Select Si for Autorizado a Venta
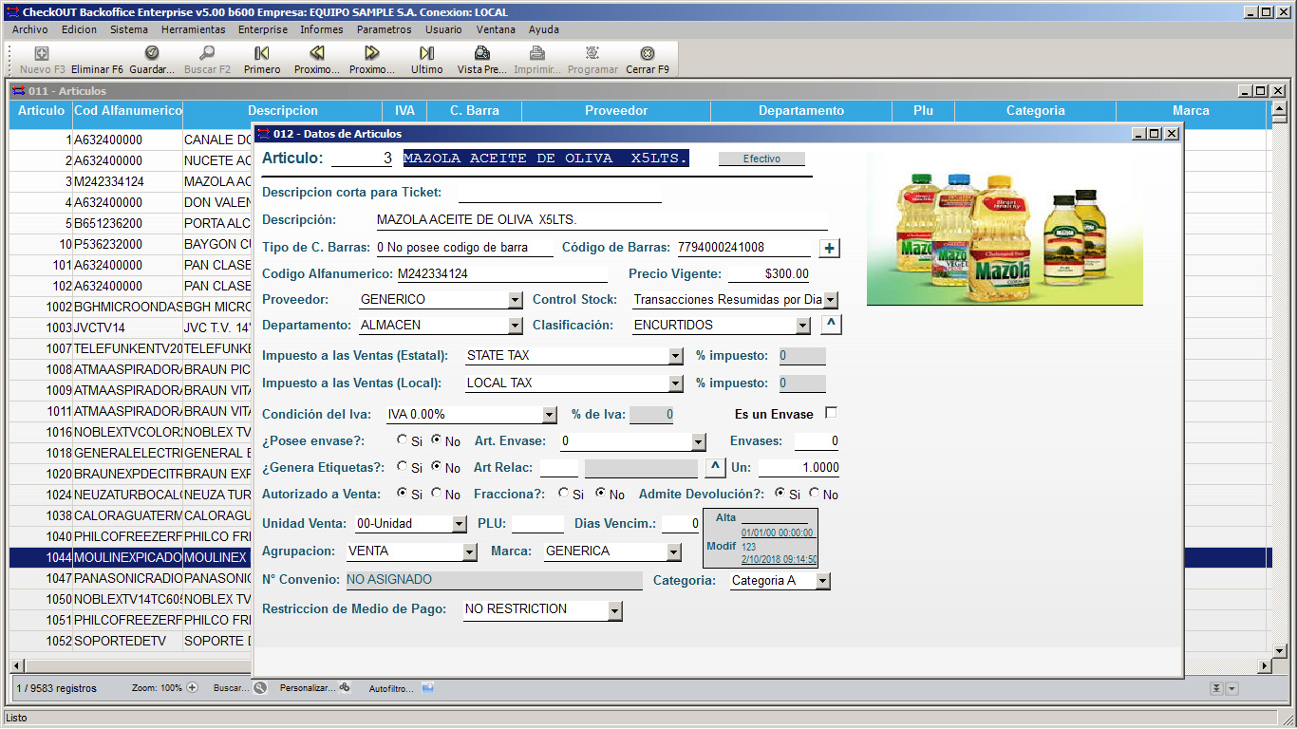Image resolution: width=1297 pixels, height=729 pixels. click(402, 494)
